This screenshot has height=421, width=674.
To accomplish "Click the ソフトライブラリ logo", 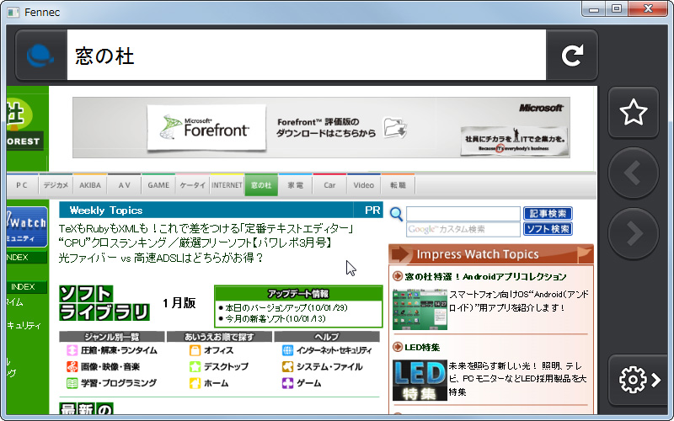I will tap(104, 303).
